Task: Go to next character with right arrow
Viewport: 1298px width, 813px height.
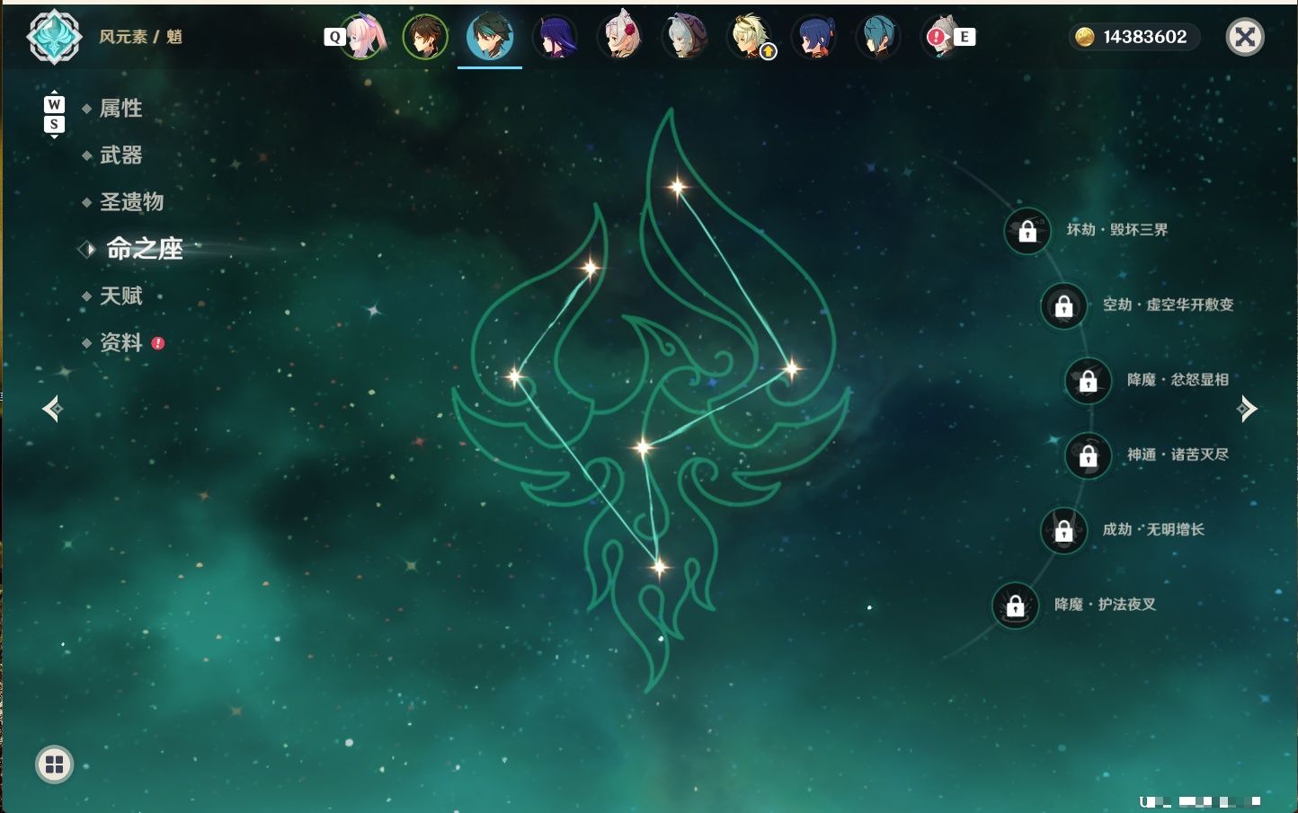Action: click(x=1247, y=409)
